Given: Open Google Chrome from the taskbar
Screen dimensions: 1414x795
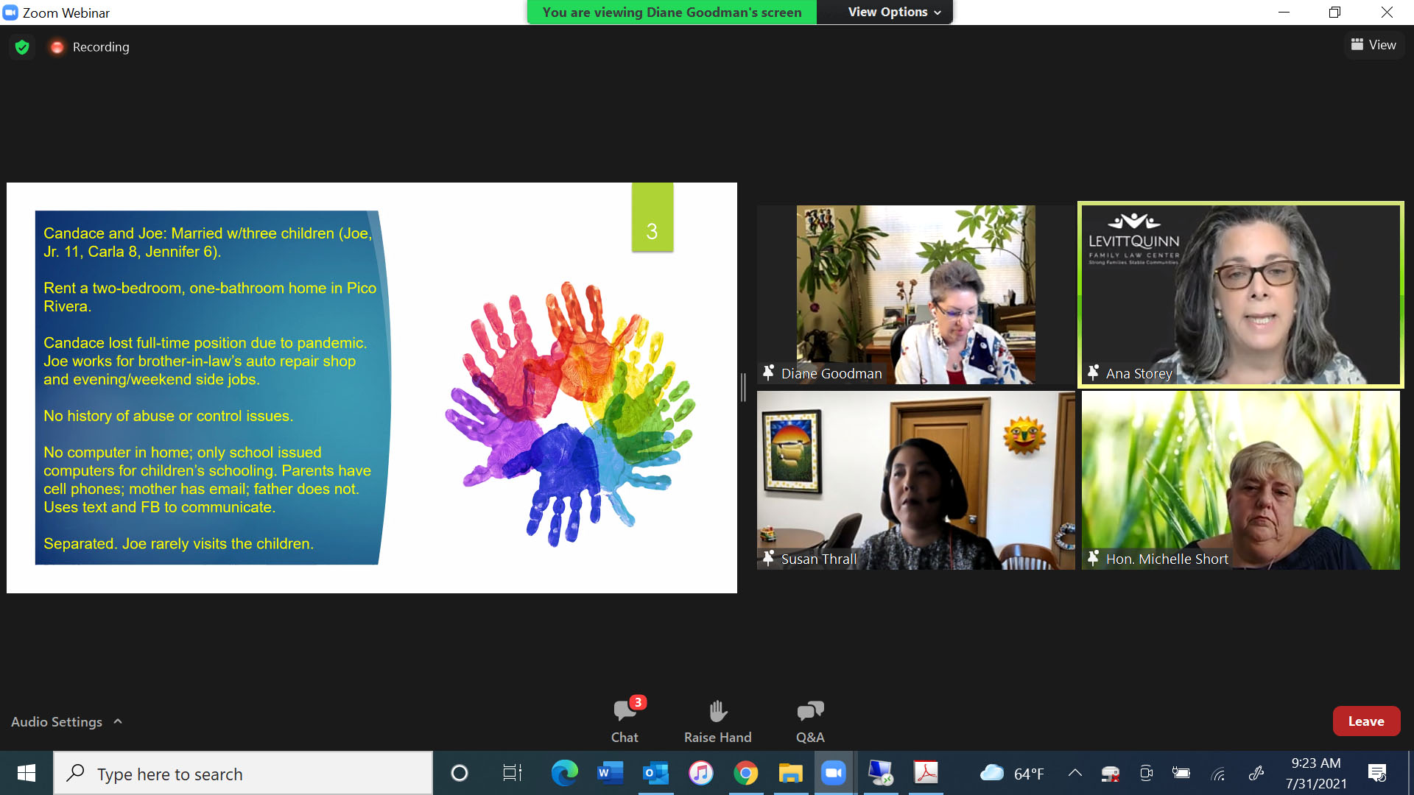Looking at the screenshot, I should coord(745,773).
